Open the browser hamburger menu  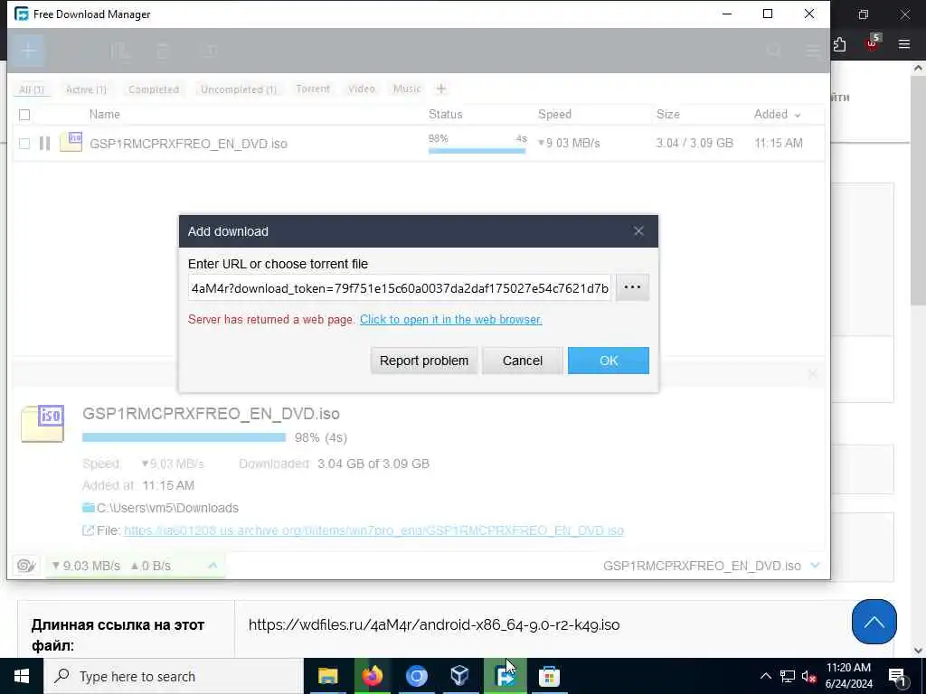[x=904, y=43]
